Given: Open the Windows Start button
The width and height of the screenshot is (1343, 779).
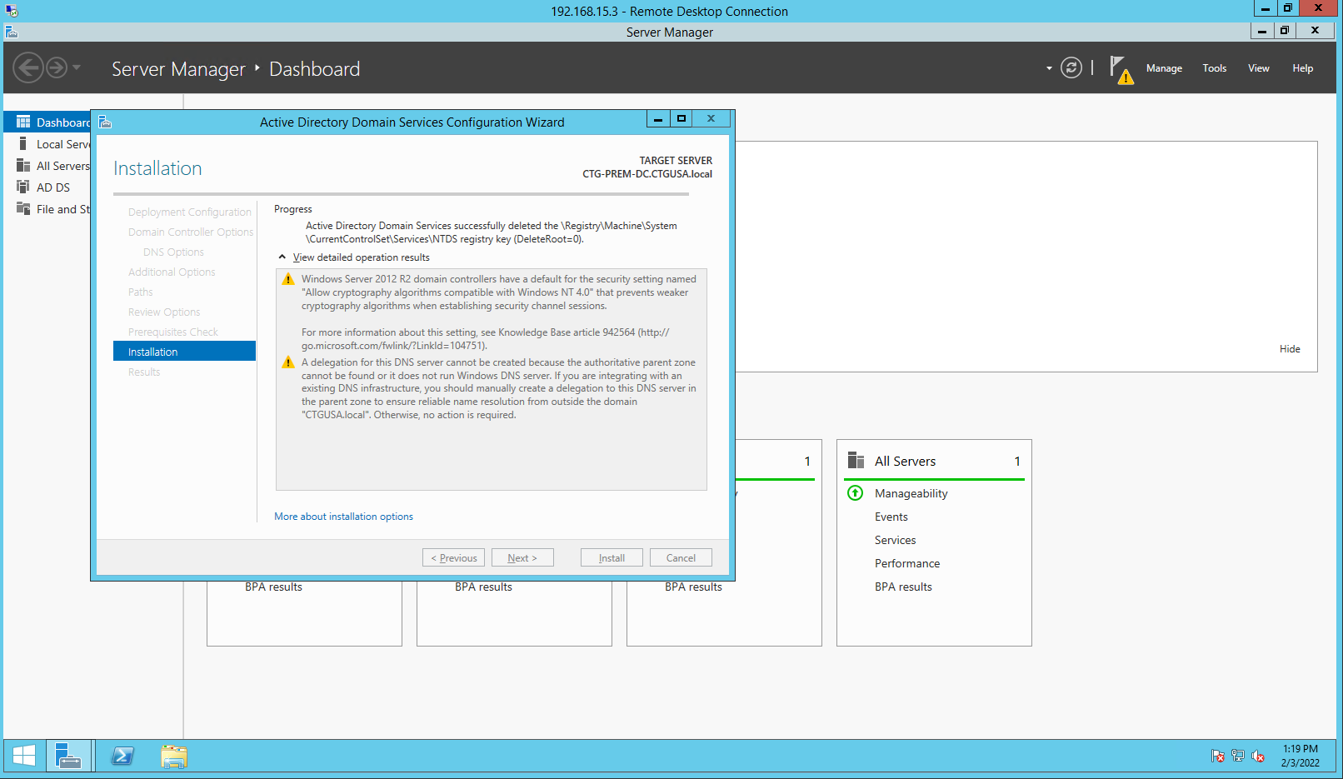Looking at the screenshot, I should (24, 756).
